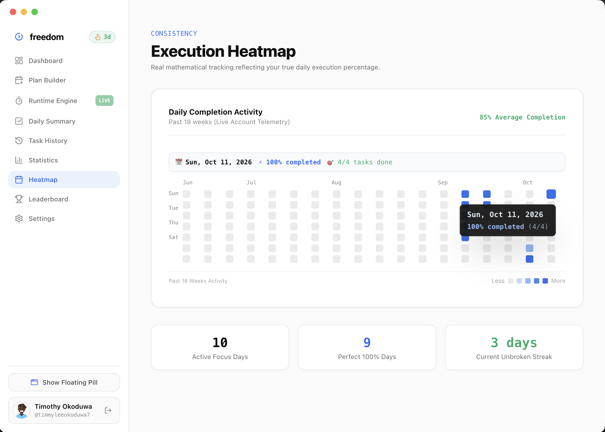Screen dimensions: 605x432
Task: Click the 3d streak badge
Action: pyautogui.click(x=102, y=37)
